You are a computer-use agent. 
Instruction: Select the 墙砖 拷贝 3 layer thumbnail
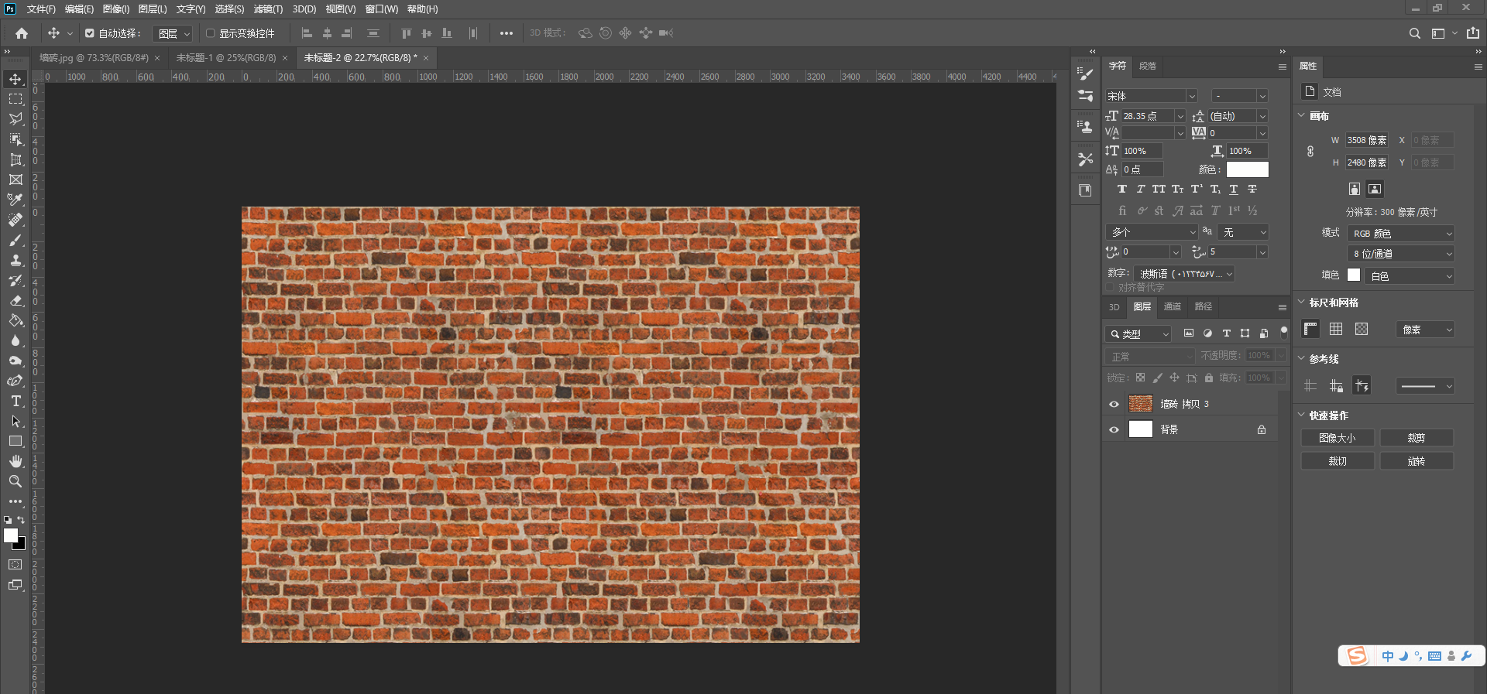coord(1141,404)
